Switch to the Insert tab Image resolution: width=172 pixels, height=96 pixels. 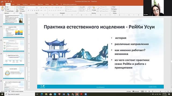pyautogui.click(x=13, y=4)
